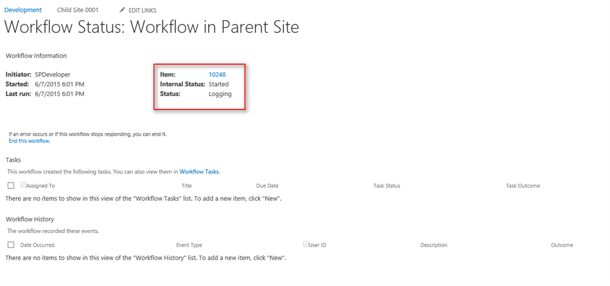Image resolution: width=610 pixels, height=286 pixels.
Task: Click the Outcome column header in history
Action: tap(562, 245)
